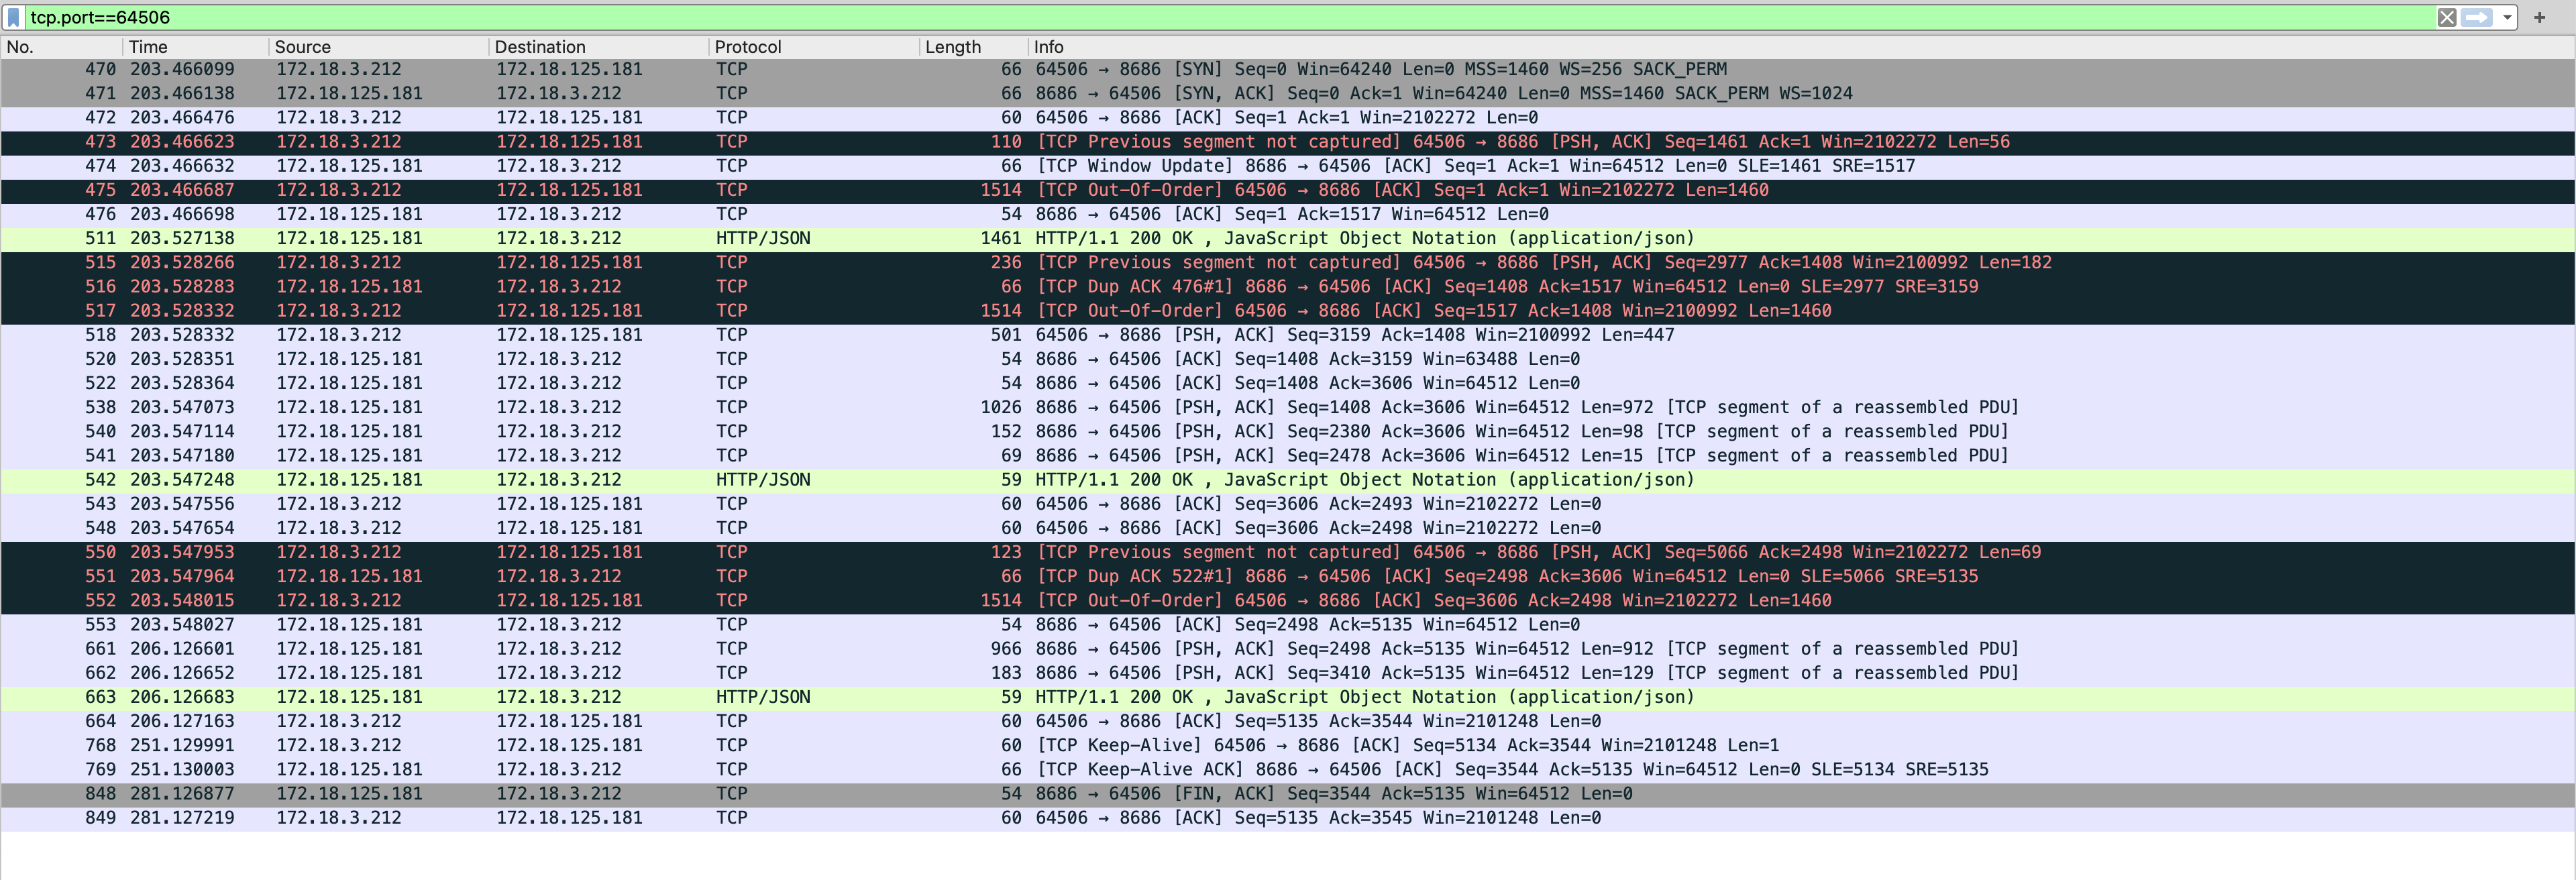Select packet 474 TCP Window Update row

click(x=1288, y=166)
